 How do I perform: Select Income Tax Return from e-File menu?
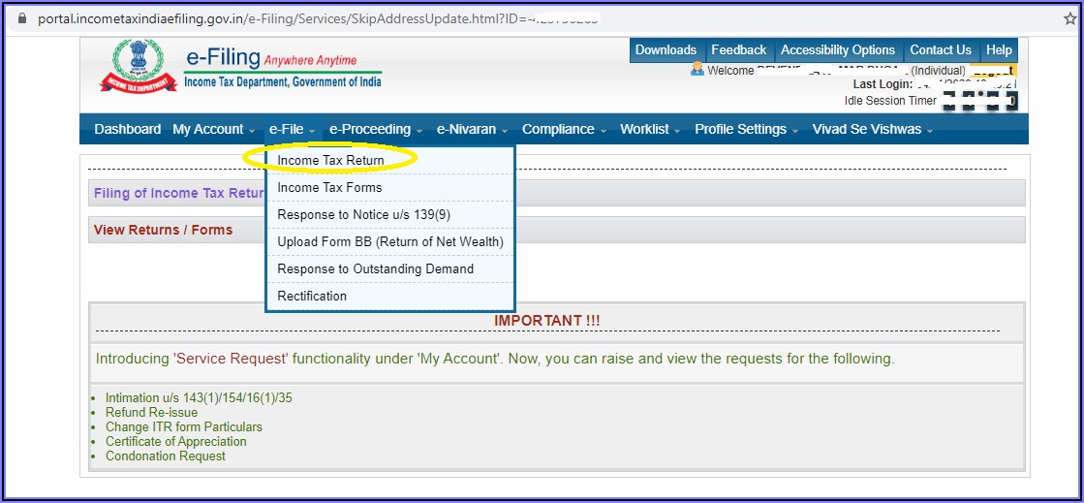pyautogui.click(x=330, y=160)
